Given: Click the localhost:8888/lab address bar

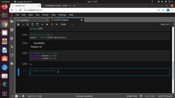Looking at the screenshot, I should point(91,10).
